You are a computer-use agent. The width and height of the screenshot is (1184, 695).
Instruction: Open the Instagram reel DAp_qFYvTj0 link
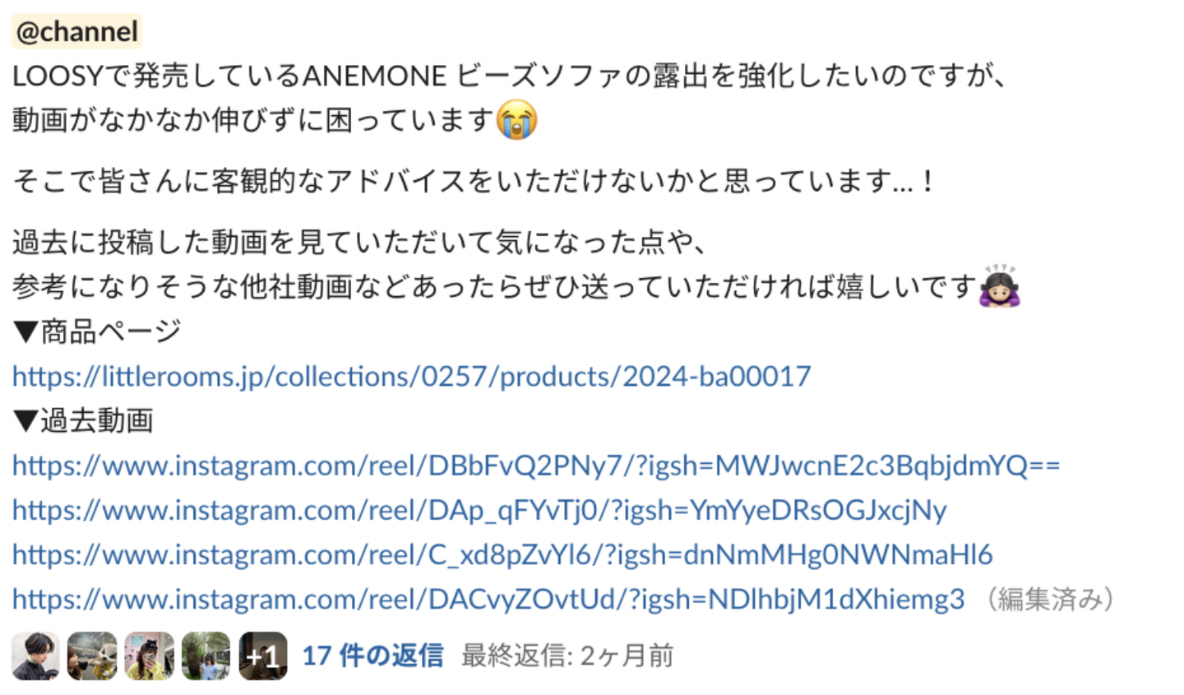[479, 510]
